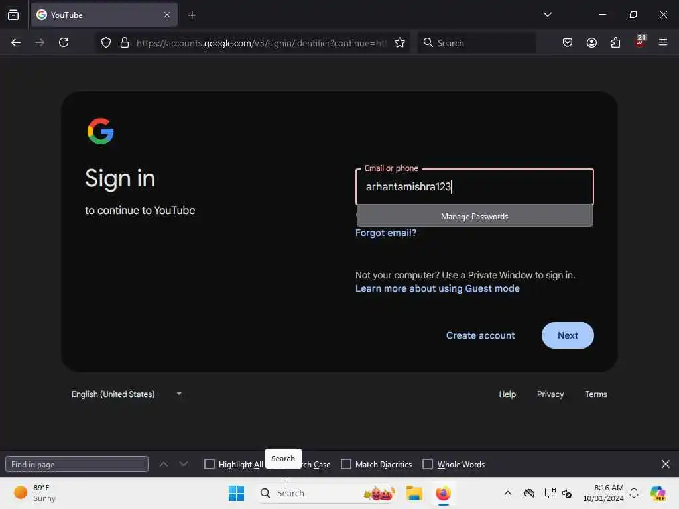Open File Explorer from the taskbar
Viewport: 679px width, 509px height.
(x=414, y=493)
